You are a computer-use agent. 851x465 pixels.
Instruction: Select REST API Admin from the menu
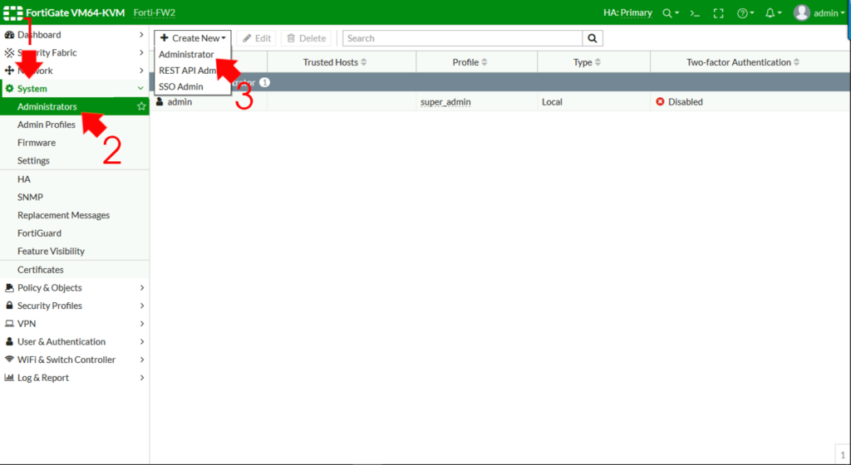tap(188, 71)
